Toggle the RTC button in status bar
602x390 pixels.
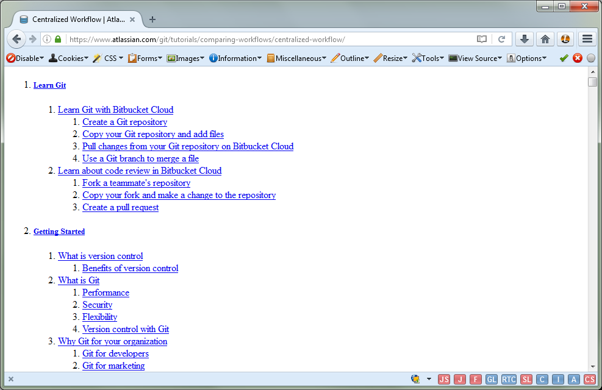click(509, 379)
